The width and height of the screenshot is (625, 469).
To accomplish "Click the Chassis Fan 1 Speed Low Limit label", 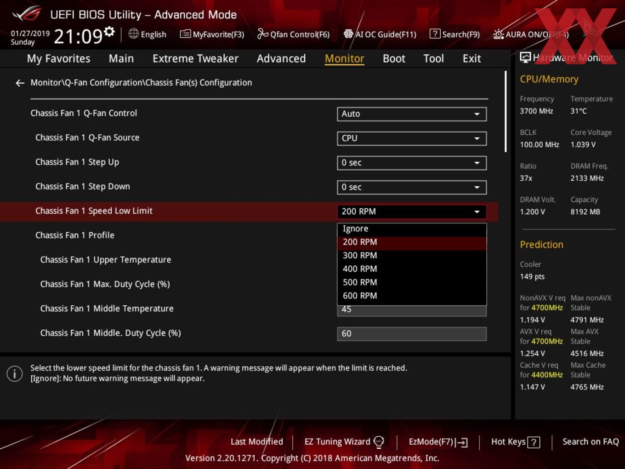I will [94, 211].
